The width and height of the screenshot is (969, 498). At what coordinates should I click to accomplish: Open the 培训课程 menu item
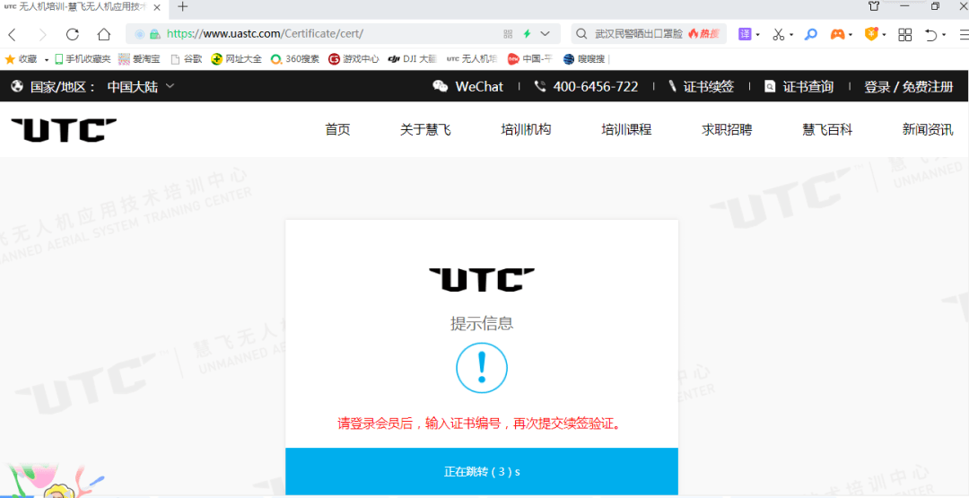coord(626,130)
